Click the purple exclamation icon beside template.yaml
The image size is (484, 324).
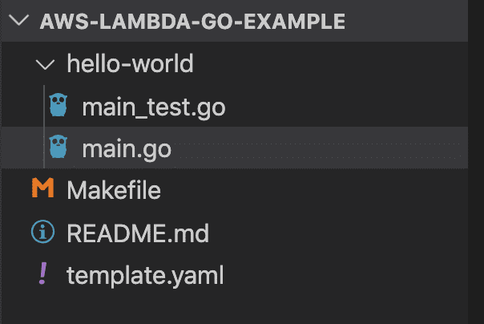(43, 273)
